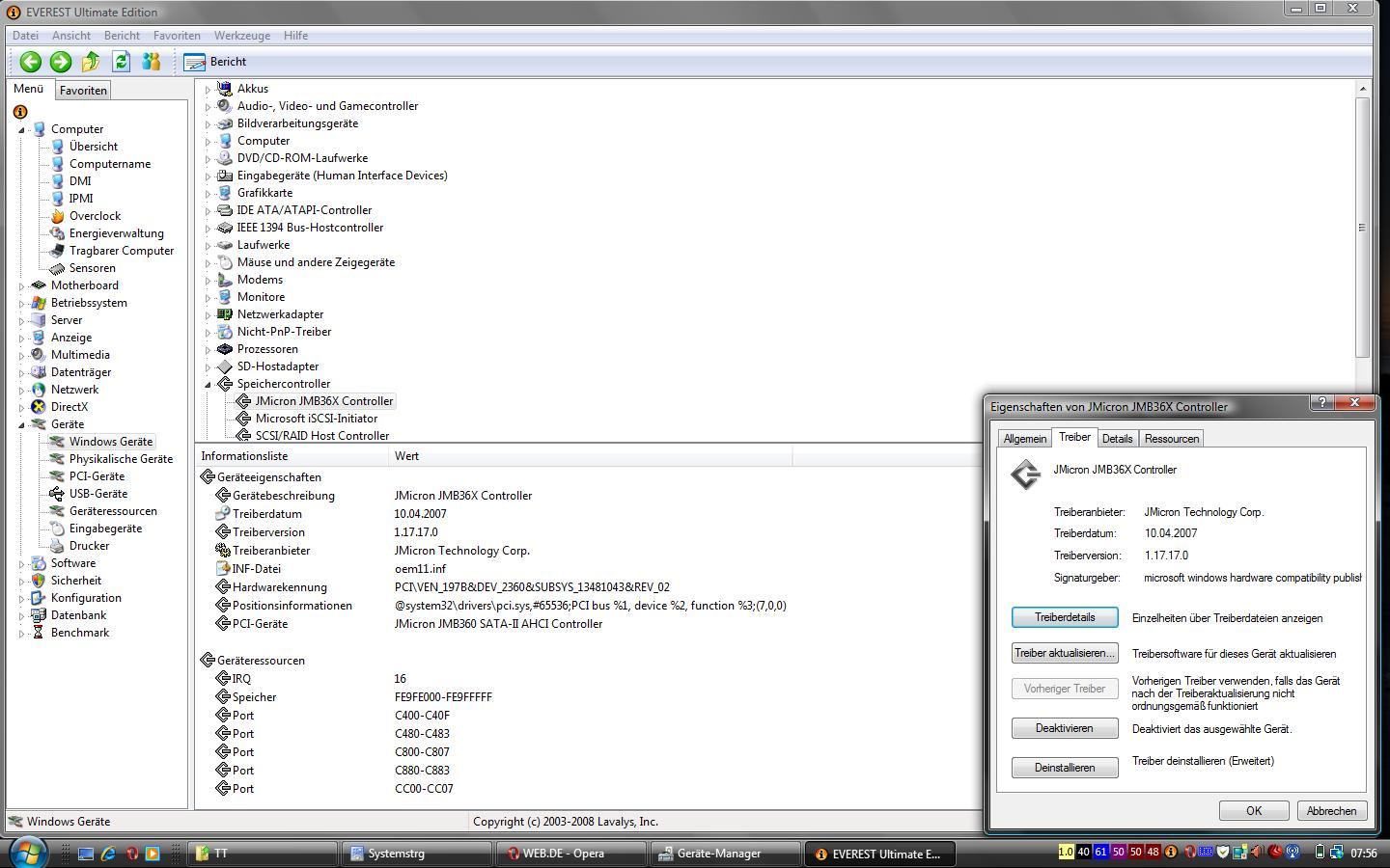Select PCI-Geräte in the menu tree
Viewport: 1390px width, 868px height.
97,476
